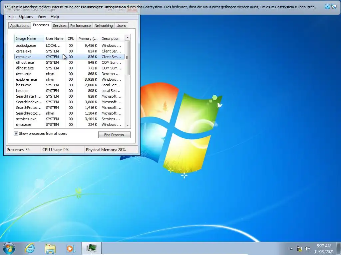The width and height of the screenshot is (341, 255).
Task: Open the Options menu
Action: pos(26,17)
